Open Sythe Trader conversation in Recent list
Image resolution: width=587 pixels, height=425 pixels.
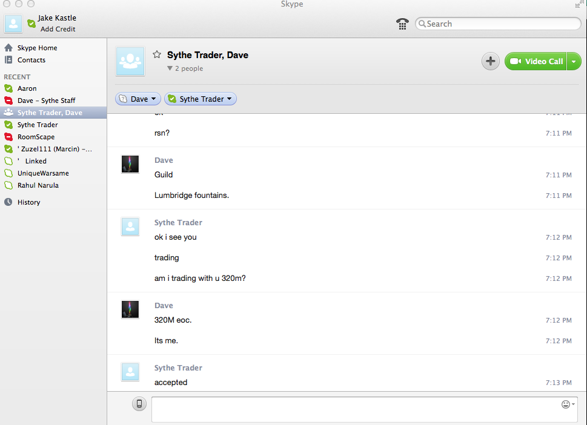[53, 125]
